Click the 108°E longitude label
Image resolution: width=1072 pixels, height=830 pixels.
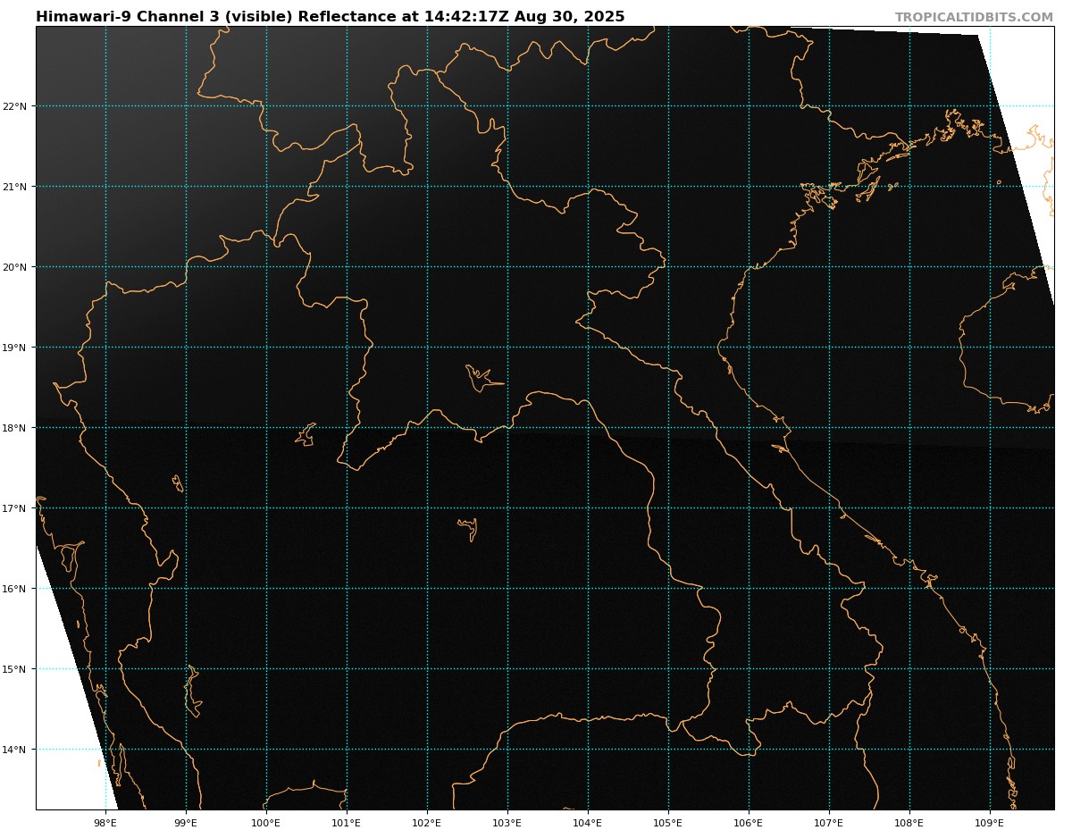point(909,823)
